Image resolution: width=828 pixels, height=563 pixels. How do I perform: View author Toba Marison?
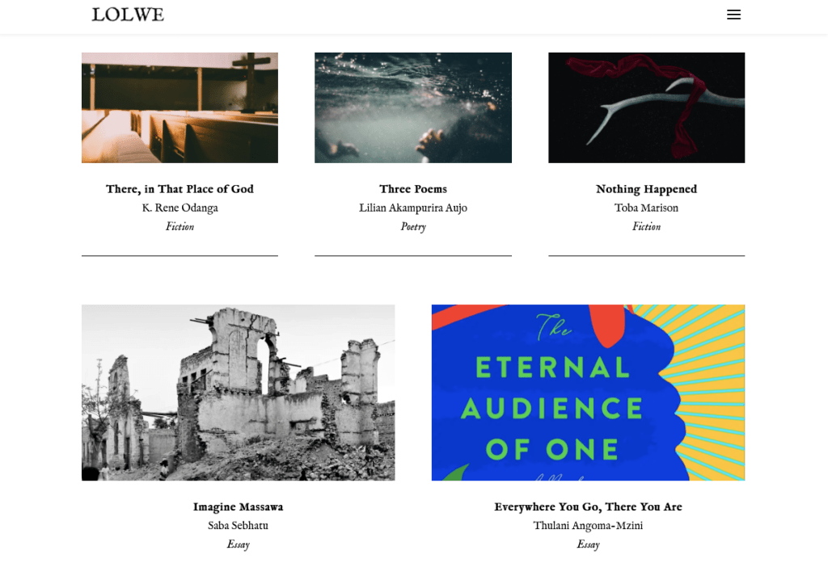(x=646, y=208)
